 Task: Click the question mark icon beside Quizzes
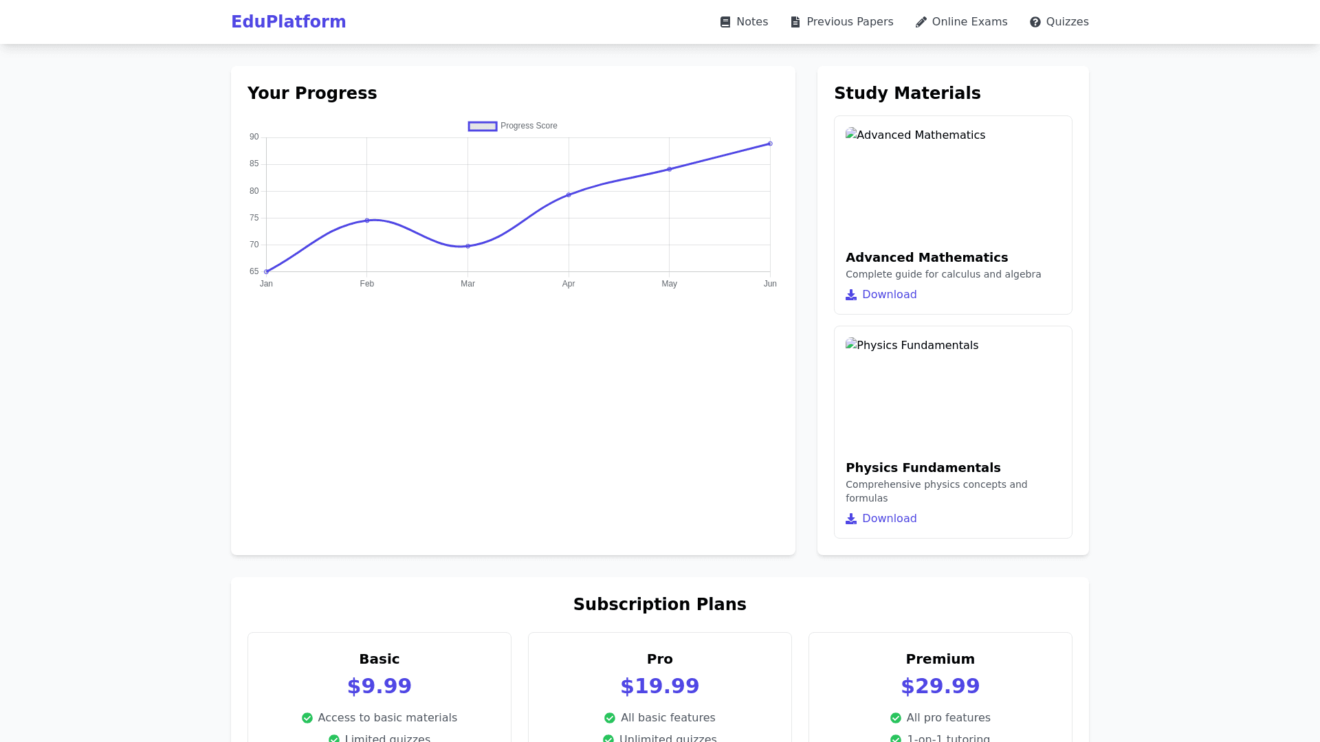[x=1035, y=22]
